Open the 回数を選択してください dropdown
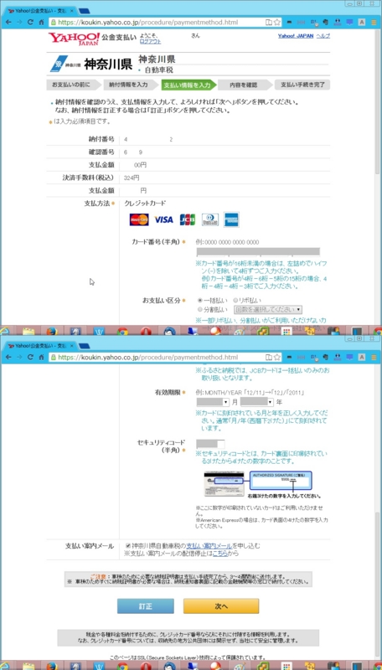The image size is (382, 670). (x=267, y=309)
